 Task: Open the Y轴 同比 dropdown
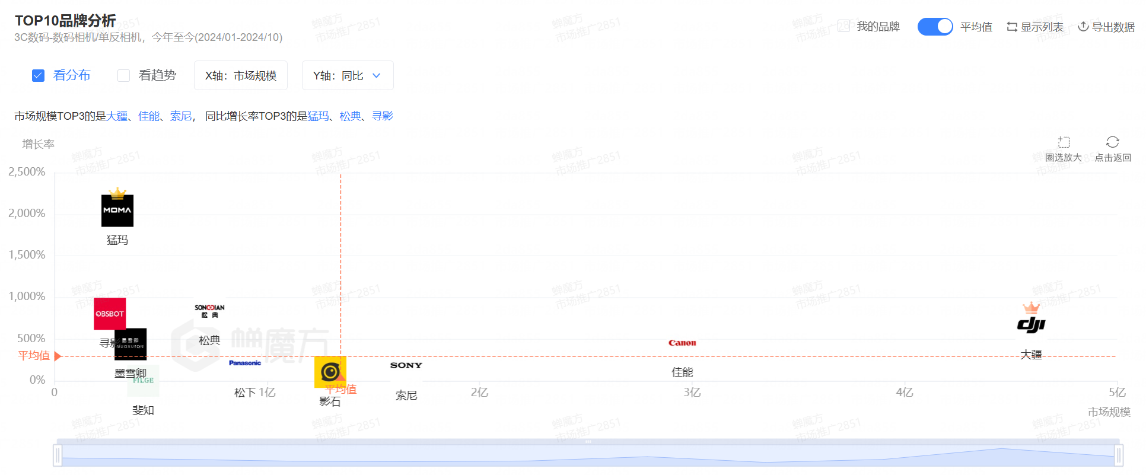pyautogui.click(x=348, y=75)
